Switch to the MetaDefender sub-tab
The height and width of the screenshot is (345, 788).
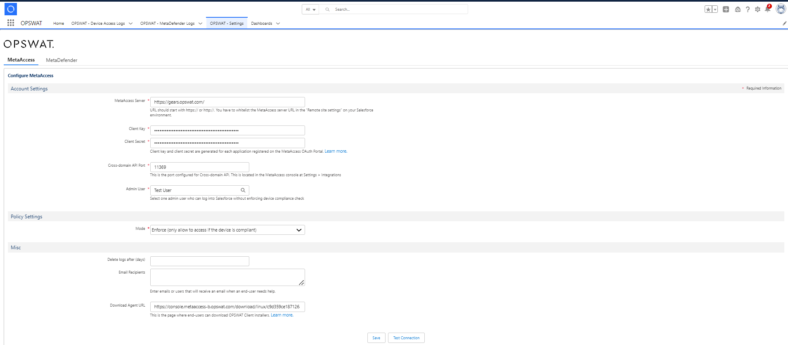click(x=62, y=60)
